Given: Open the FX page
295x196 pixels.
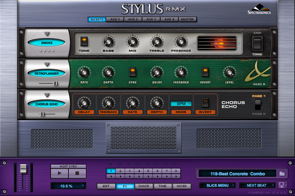Looking at the screenshot, I should pyautogui.click(x=125, y=186).
